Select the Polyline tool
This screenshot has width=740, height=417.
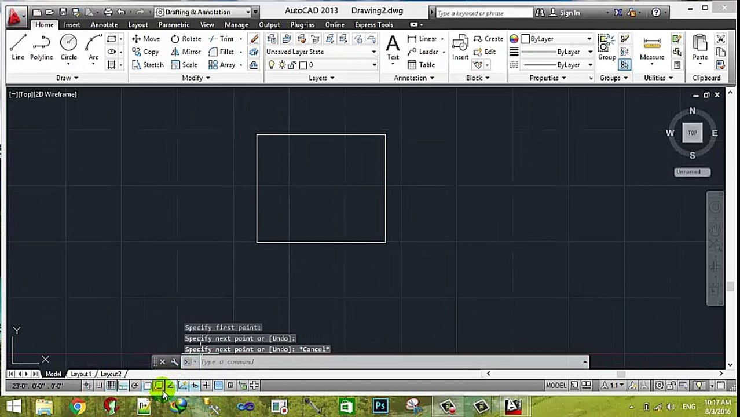coord(41,47)
